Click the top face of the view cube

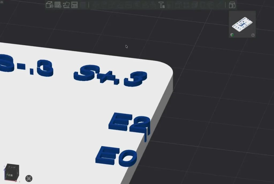pyautogui.click(x=12, y=167)
